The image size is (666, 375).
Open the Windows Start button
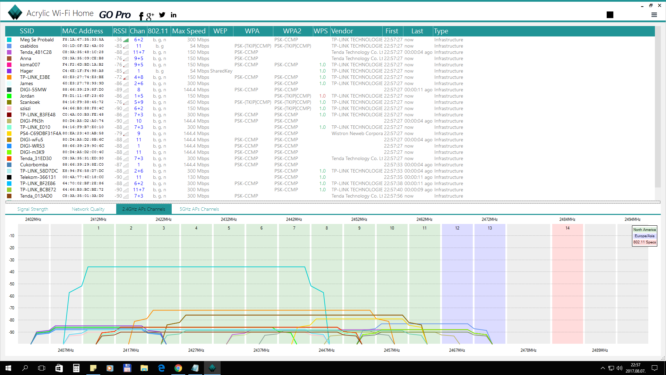click(x=8, y=368)
